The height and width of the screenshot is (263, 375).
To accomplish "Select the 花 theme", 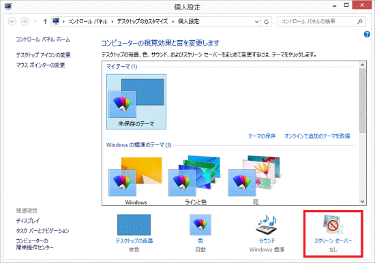I will pyautogui.click(x=256, y=181).
